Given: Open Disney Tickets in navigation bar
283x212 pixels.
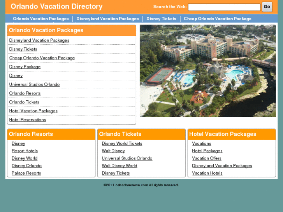Looking at the screenshot, I should point(162,19).
